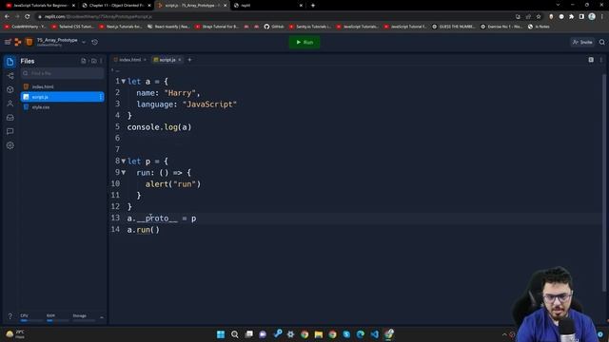Close the script.js editor tab
This screenshot has width=609, height=342.
pyautogui.click(x=180, y=60)
